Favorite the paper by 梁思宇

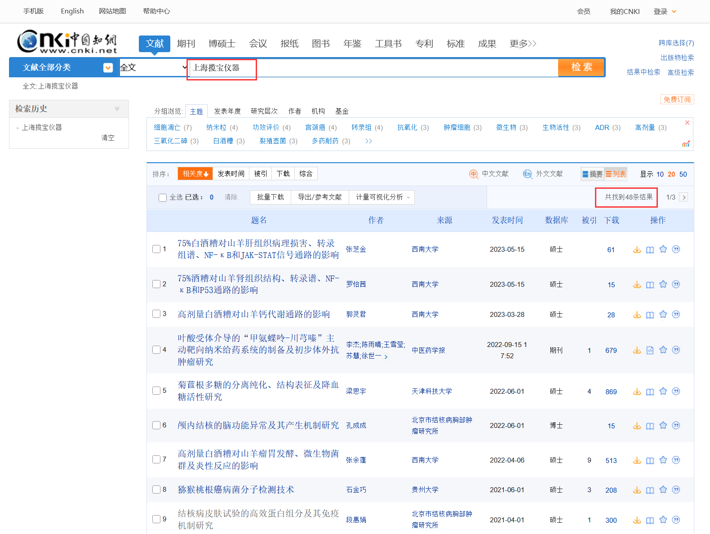click(x=663, y=391)
